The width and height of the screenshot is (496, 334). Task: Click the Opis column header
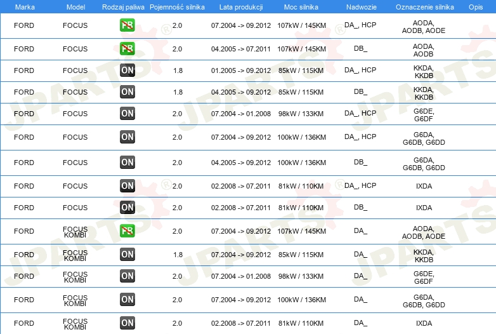[x=476, y=7]
